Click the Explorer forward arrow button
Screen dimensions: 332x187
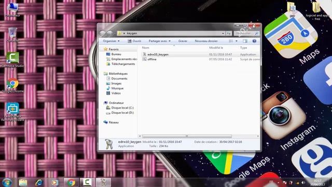tap(109, 33)
